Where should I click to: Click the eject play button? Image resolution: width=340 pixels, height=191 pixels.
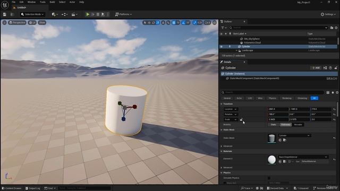(103, 14)
